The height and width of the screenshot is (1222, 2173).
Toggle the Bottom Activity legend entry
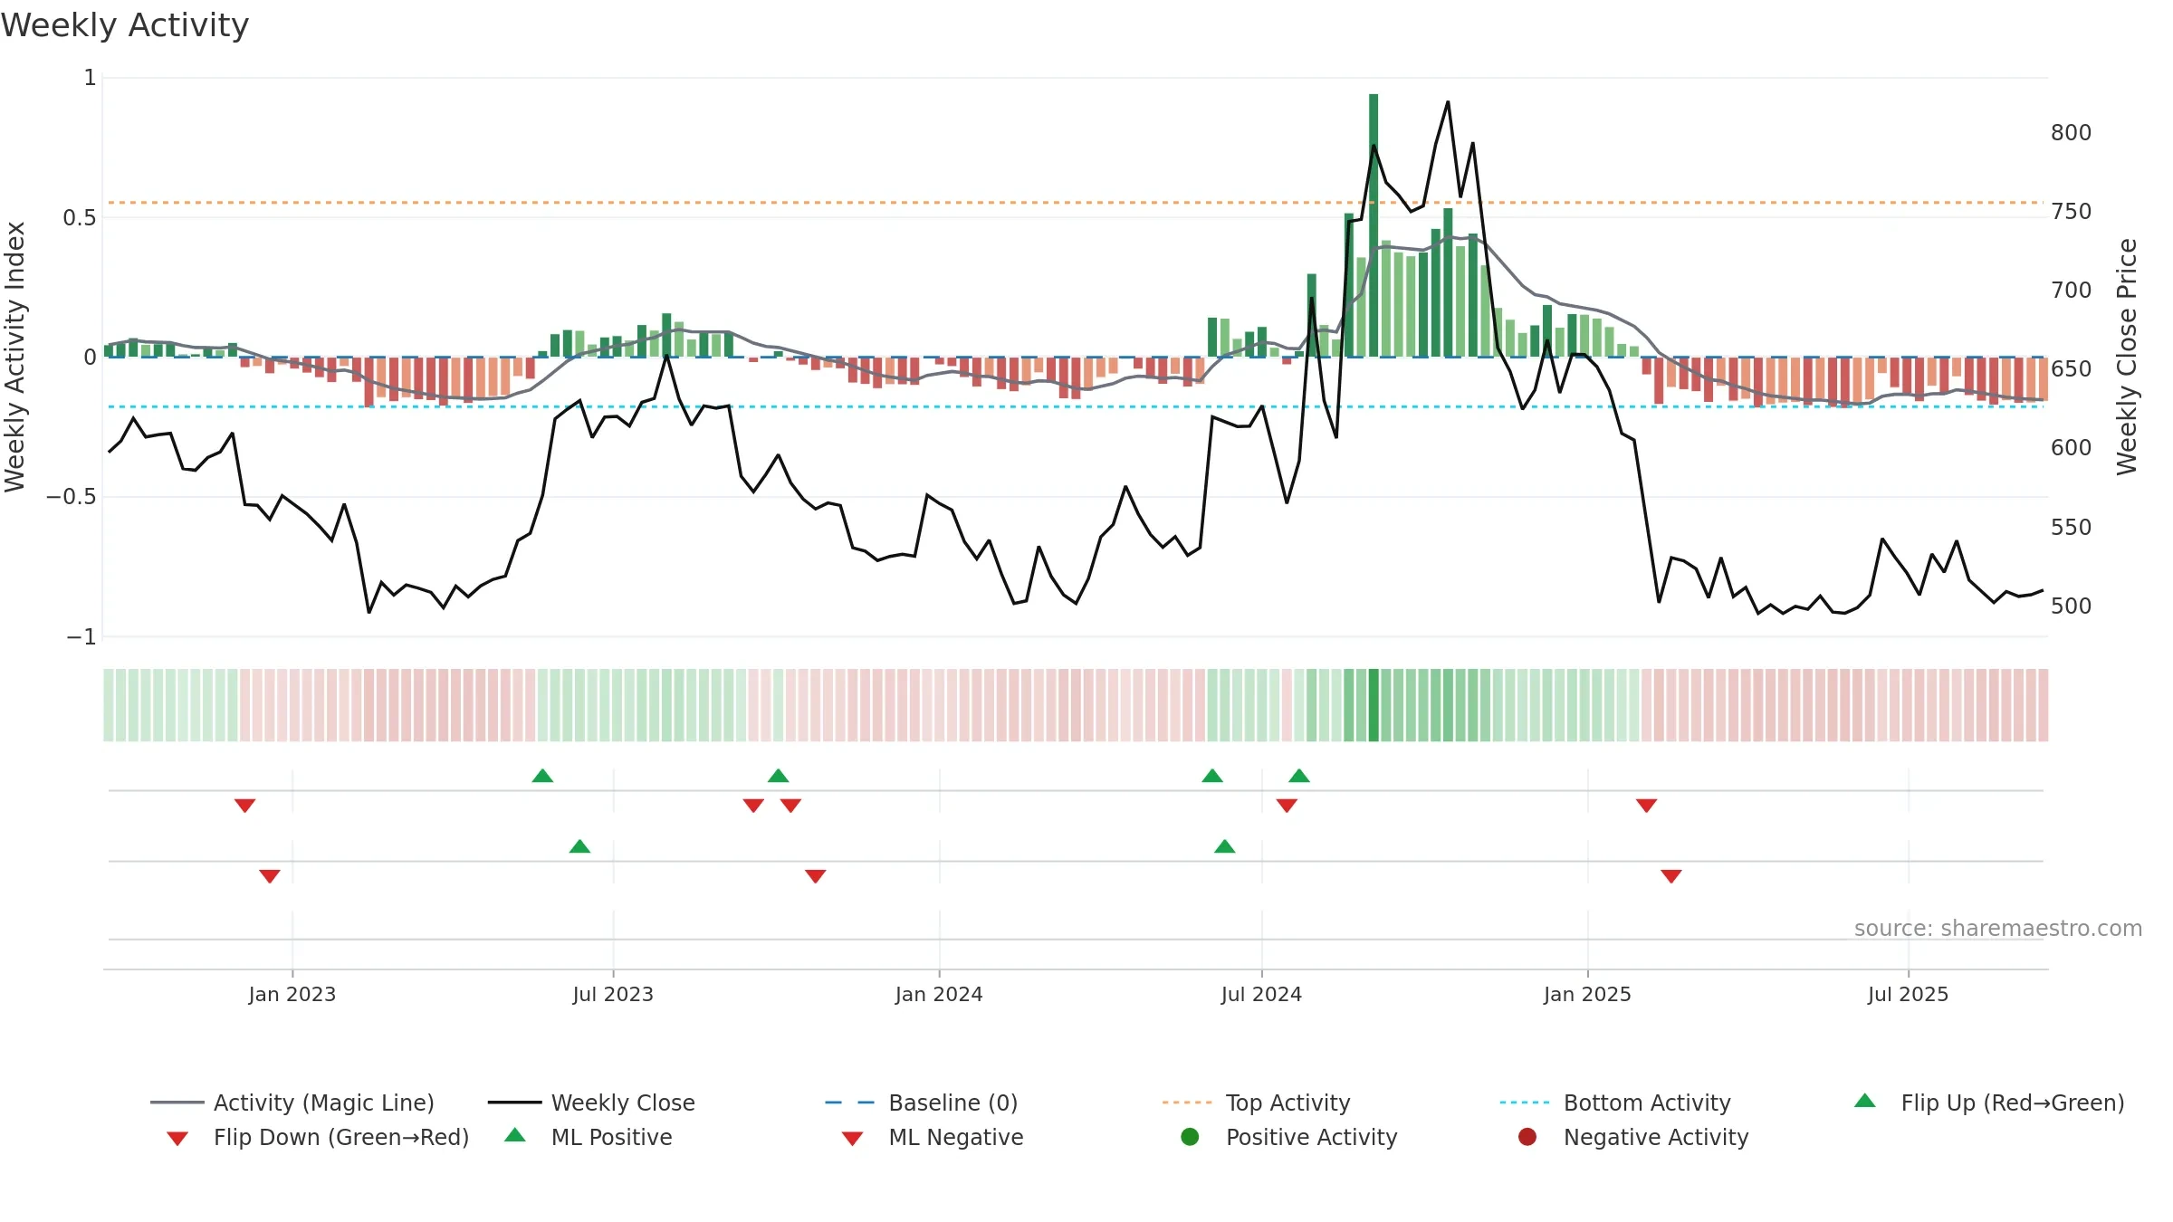(x=1615, y=1103)
